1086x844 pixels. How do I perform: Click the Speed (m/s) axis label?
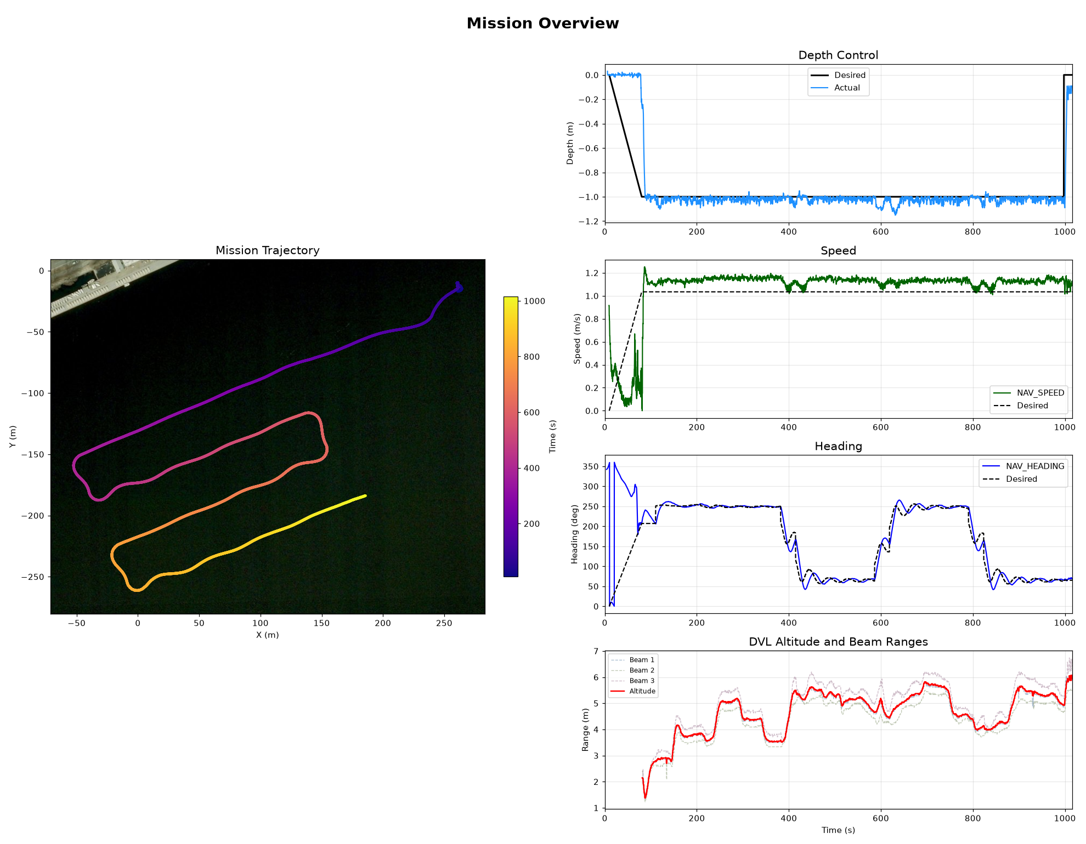tap(577, 339)
